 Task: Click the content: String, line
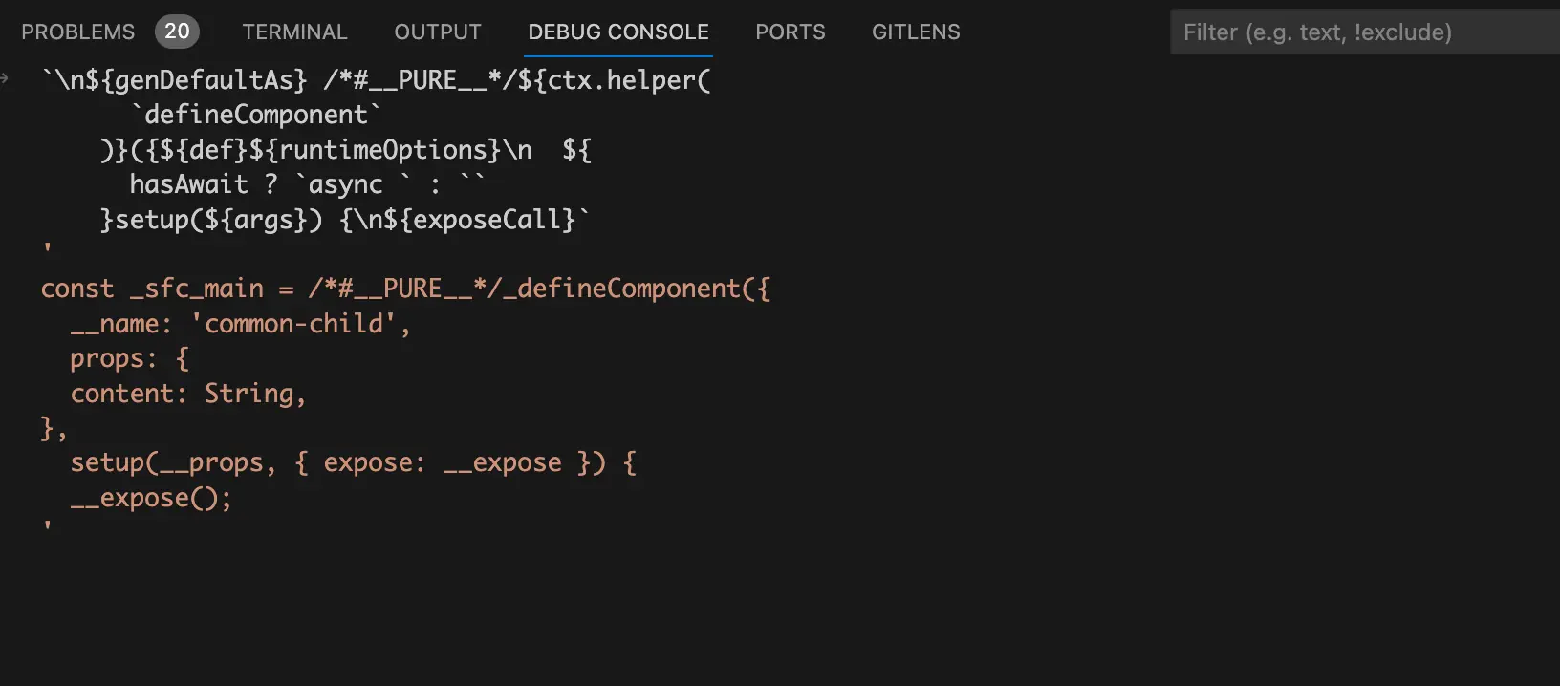pyautogui.click(x=187, y=394)
